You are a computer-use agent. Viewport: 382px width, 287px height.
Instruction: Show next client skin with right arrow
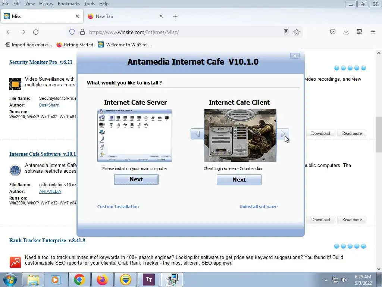click(283, 134)
